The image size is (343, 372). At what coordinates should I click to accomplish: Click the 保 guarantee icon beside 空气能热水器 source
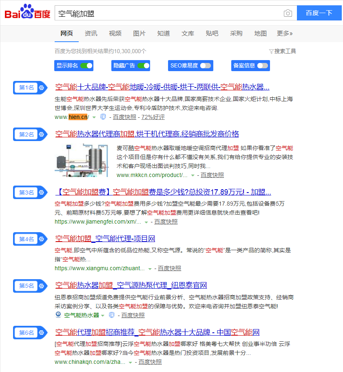(111, 315)
